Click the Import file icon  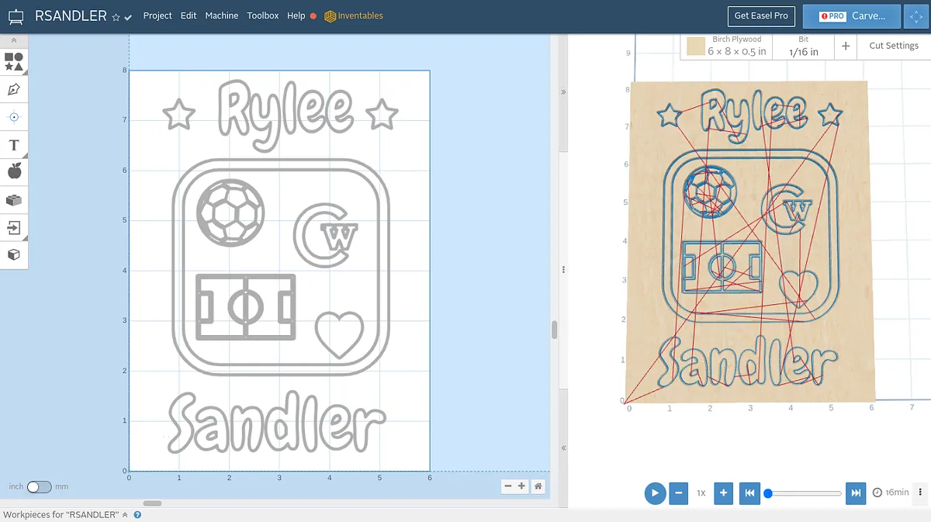14,227
